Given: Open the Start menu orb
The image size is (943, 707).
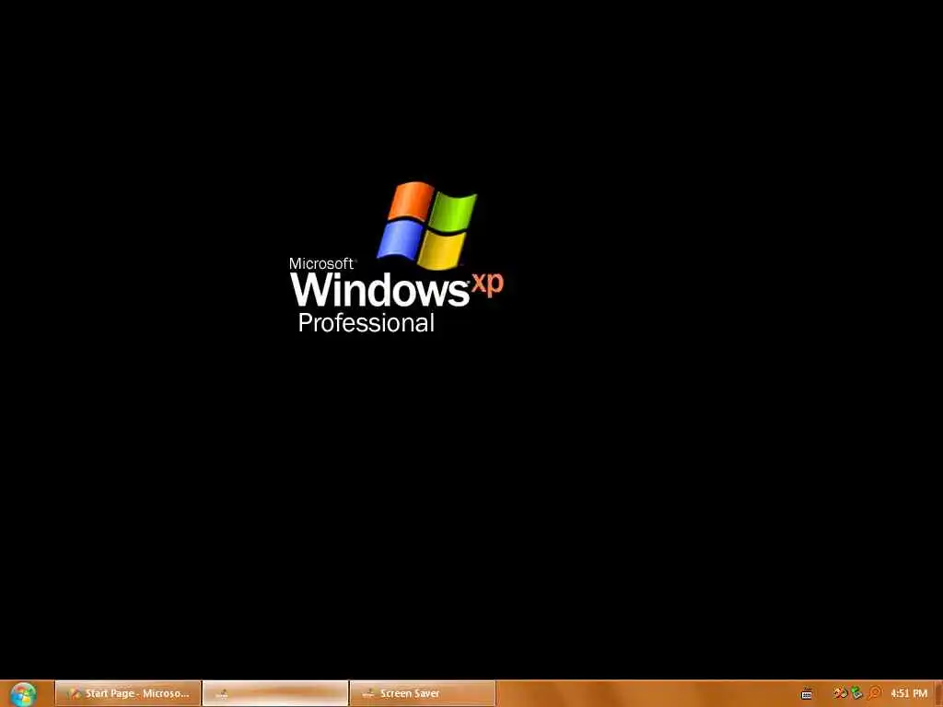Looking at the screenshot, I should pos(23,694).
